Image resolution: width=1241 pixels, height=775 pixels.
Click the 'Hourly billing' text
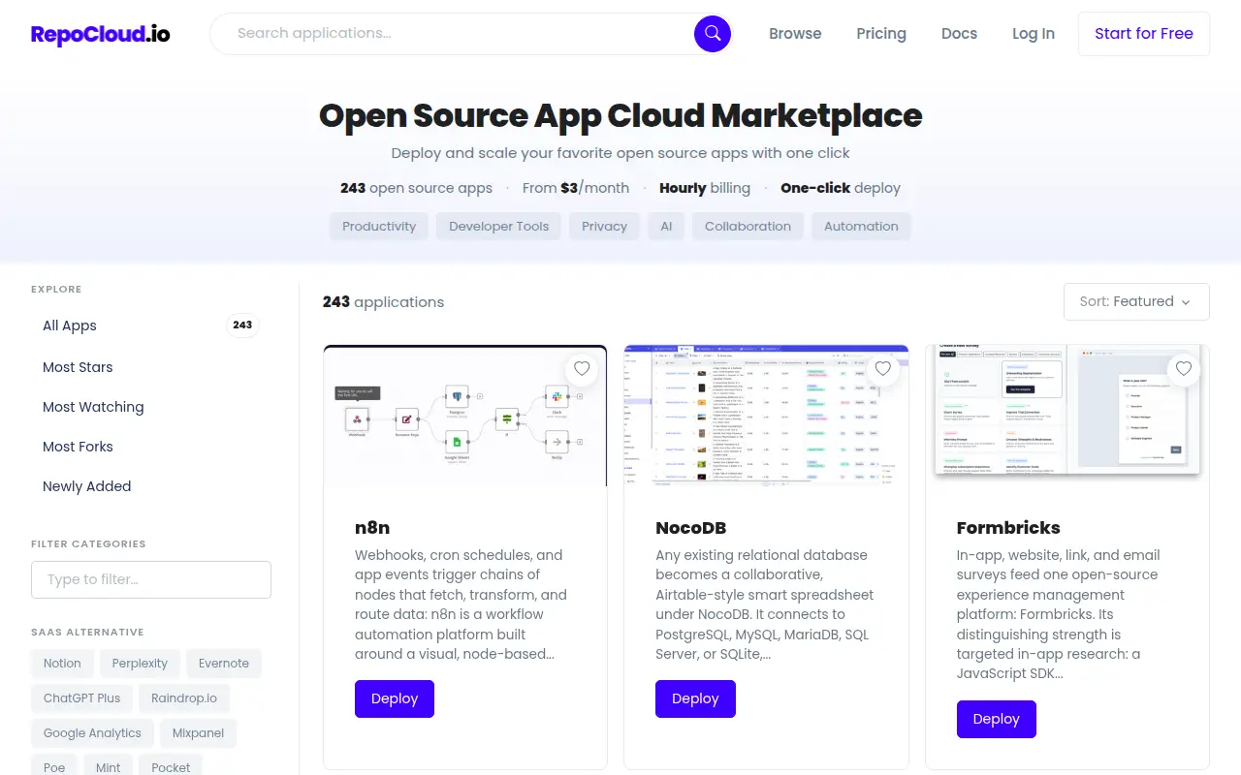pos(705,188)
